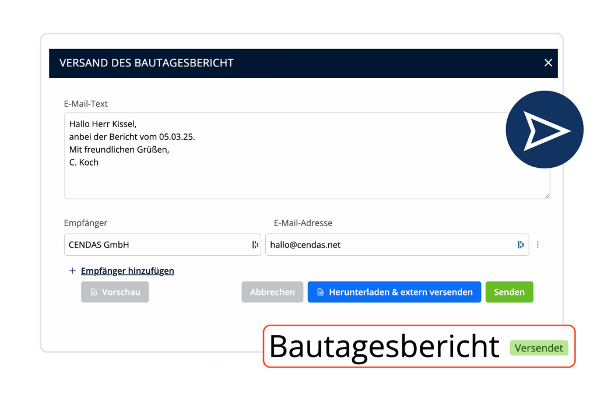
Task: Click the variable insert icon in the E-Mail-Adresse field
Action: (521, 244)
